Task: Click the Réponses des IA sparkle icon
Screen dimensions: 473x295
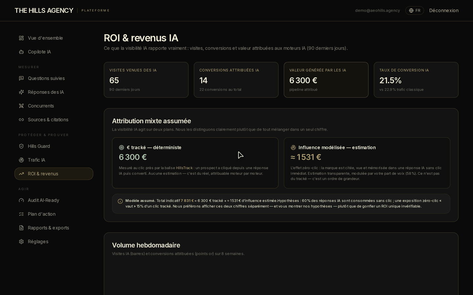Action: (x=21, y=92)
